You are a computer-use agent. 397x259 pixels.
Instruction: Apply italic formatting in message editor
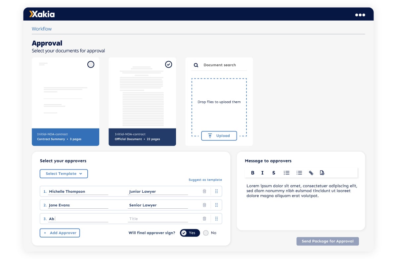tap(262, 173)
